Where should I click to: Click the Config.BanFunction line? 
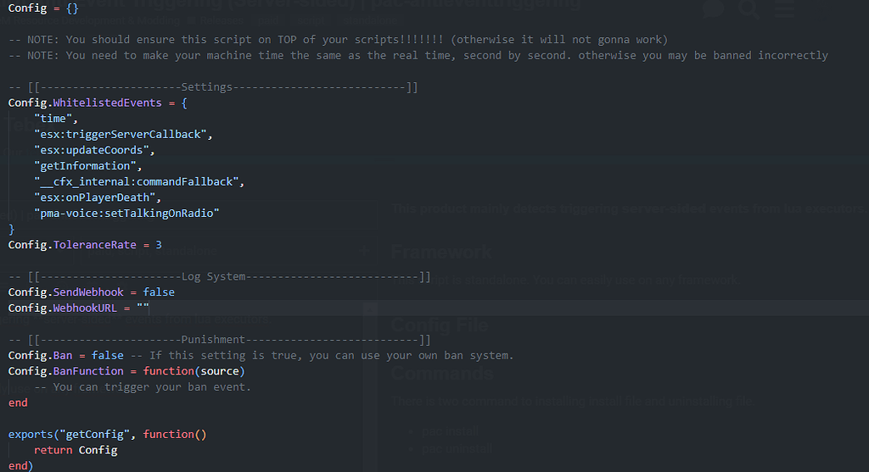[126, 371]
